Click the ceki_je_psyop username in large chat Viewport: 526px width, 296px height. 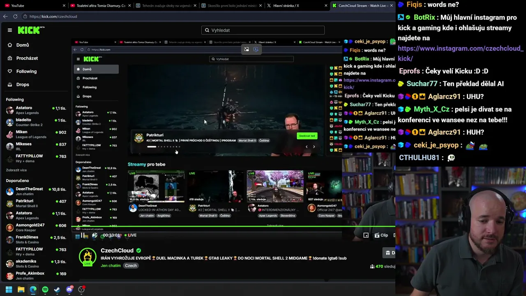click(x=436, y=145)
